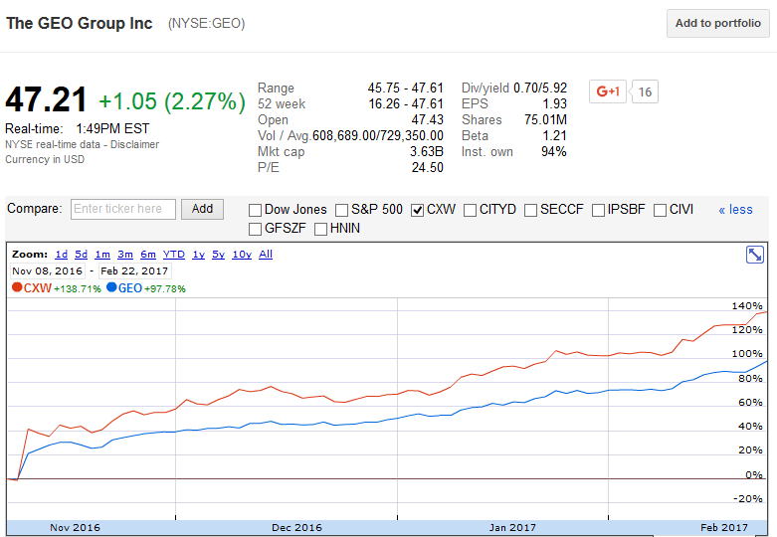Viewport: 777px width, 537px height.
Task: Click the red CXW legend dot
Action: [17, 287]
